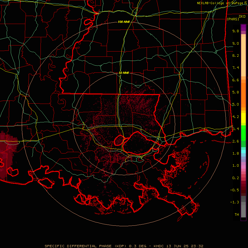Pick the yellow segment of color scale
Screen dimensions: 248x248
coord(243,118)
